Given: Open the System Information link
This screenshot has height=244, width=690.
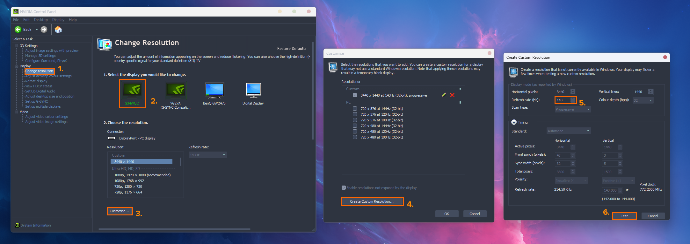Looking at the screenshot, I should click(36, 225).
